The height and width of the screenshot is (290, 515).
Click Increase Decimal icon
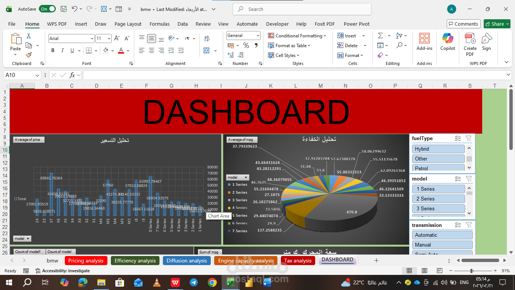(231, 55)
